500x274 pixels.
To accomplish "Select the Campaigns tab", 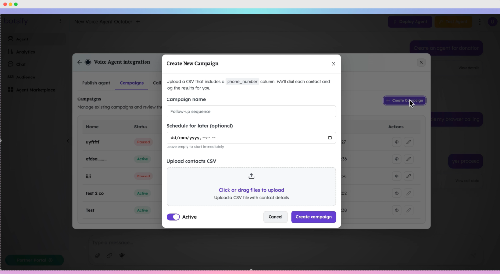I will click(131, 83).
